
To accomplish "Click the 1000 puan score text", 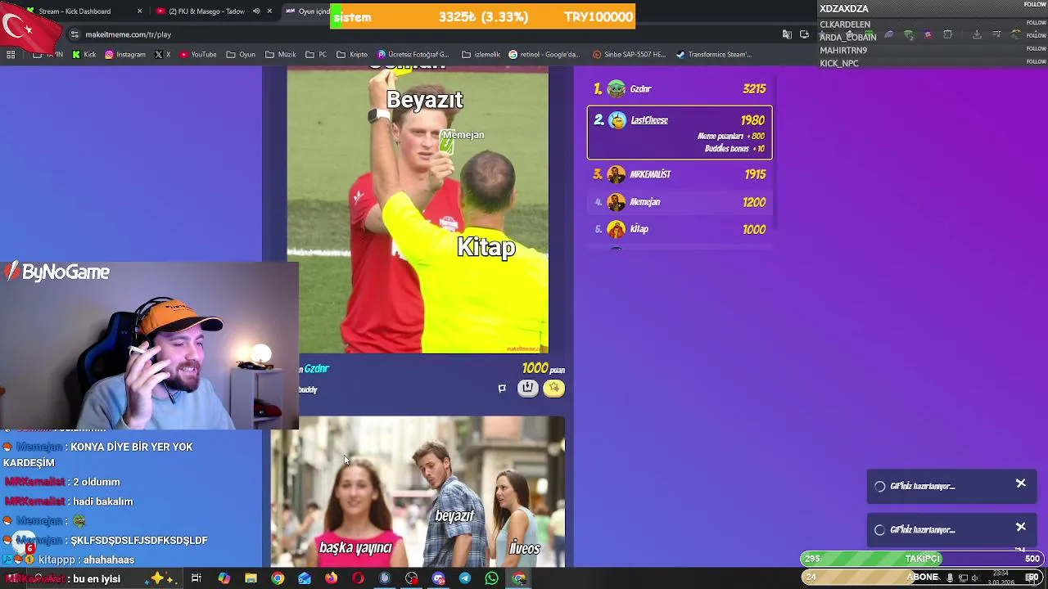I will click(543, 369).
